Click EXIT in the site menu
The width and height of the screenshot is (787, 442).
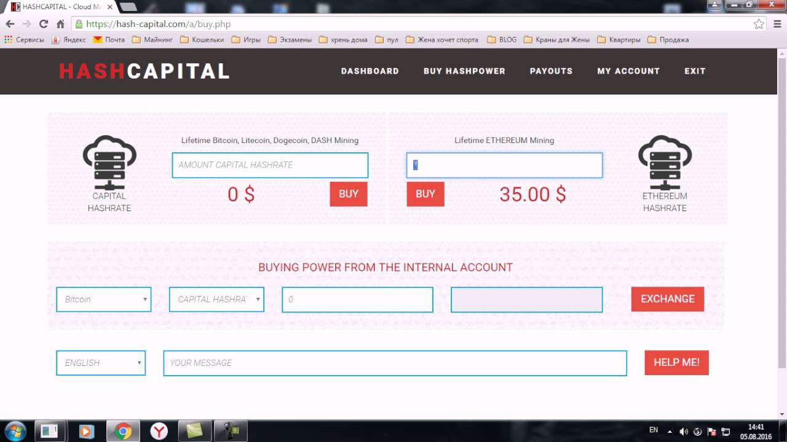(695, 71)
